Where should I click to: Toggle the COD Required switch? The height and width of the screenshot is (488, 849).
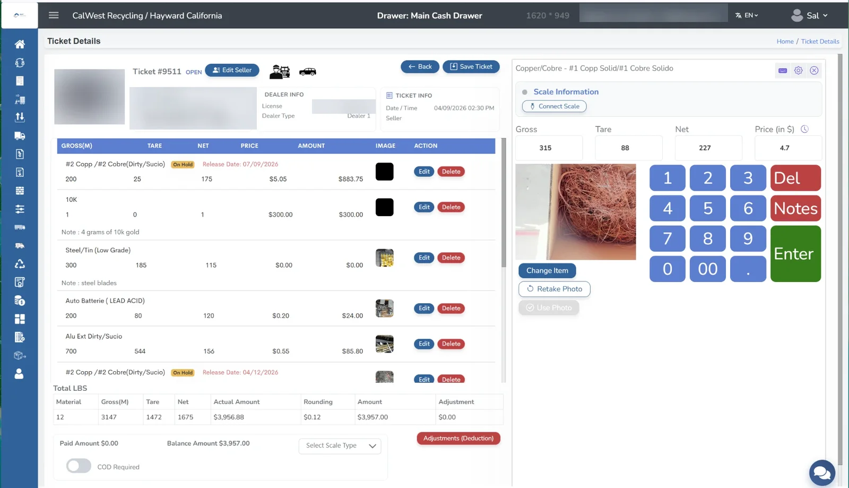(x=79, y=466)
